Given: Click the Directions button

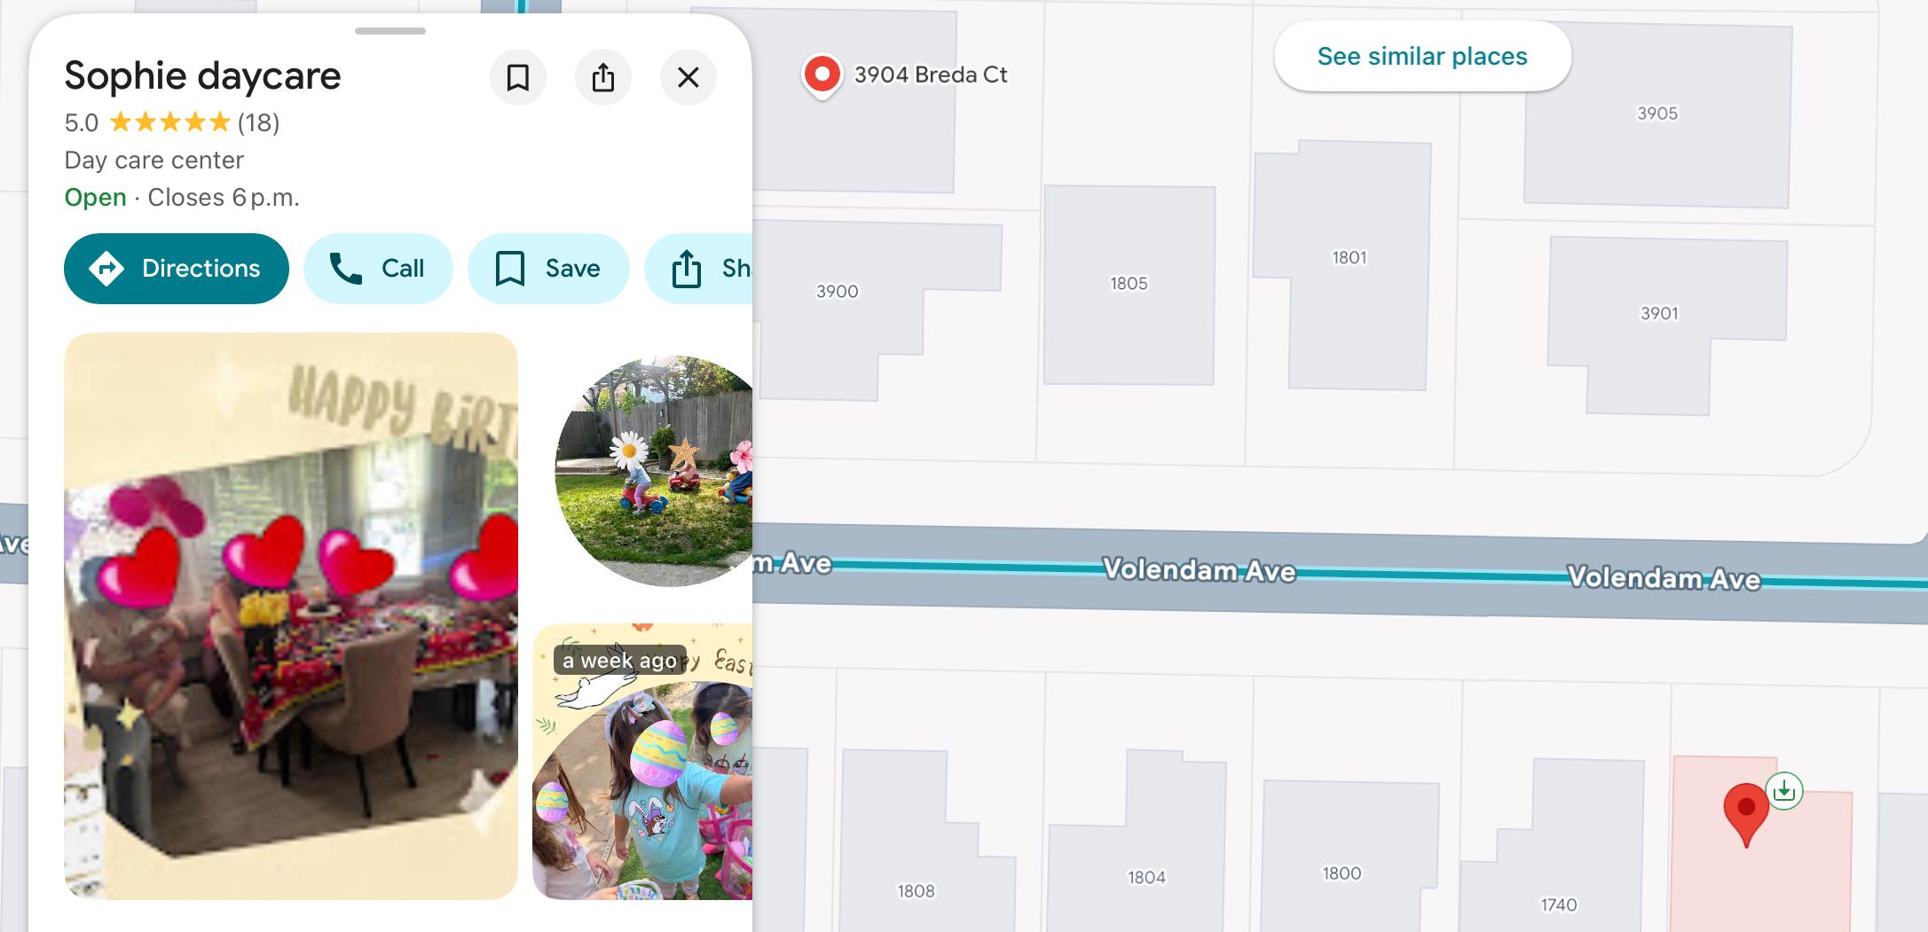Looking at the screenshot, I should [x=177, y=269].
